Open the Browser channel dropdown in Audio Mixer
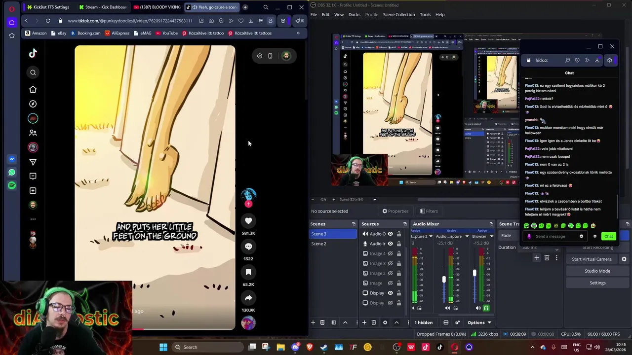This screenshot has height=355, width=632. (x=492, y=236)
